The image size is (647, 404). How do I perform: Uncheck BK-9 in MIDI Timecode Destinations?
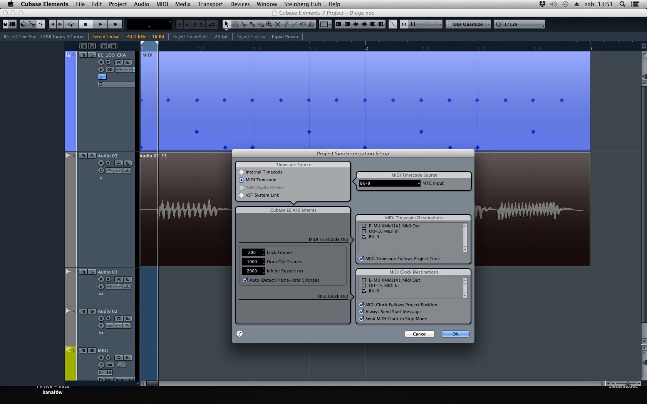click(x=364, y=237)
